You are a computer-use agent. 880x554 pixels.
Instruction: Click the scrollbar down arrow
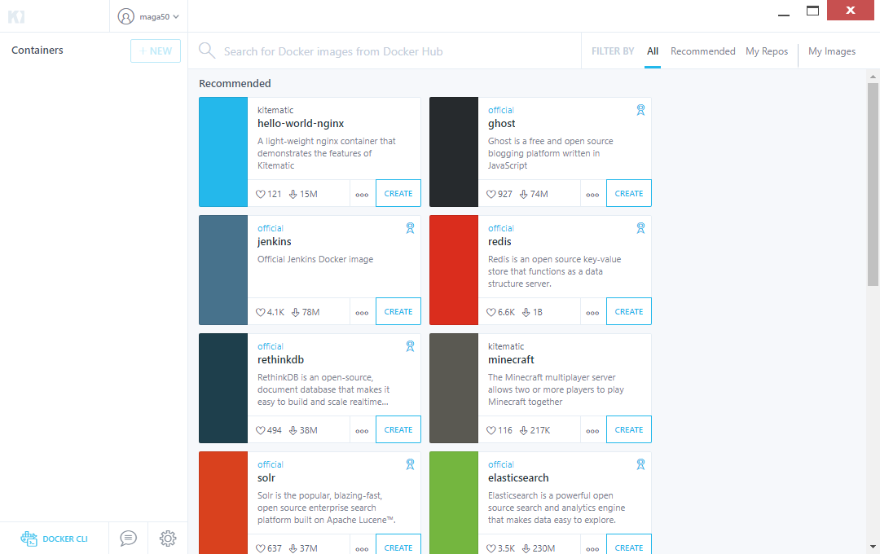tap(873, 546)
